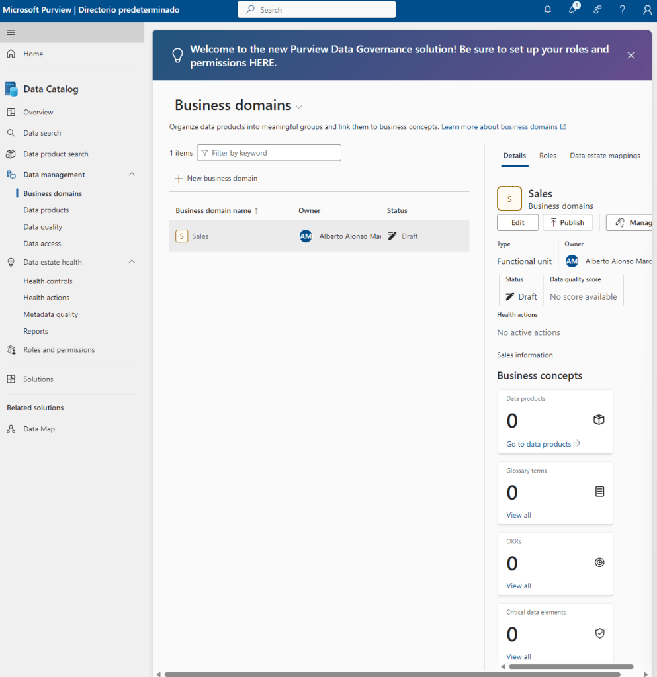Collapse the Data estate health section
Image resolution: width=657 pixels, height=677 pixels.
tap(132, 262)
